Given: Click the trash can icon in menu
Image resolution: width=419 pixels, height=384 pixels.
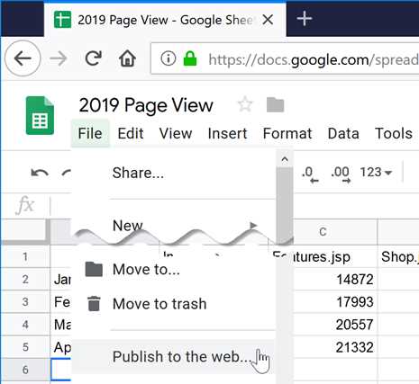Looking at the screenshot, I should [94, 303].
